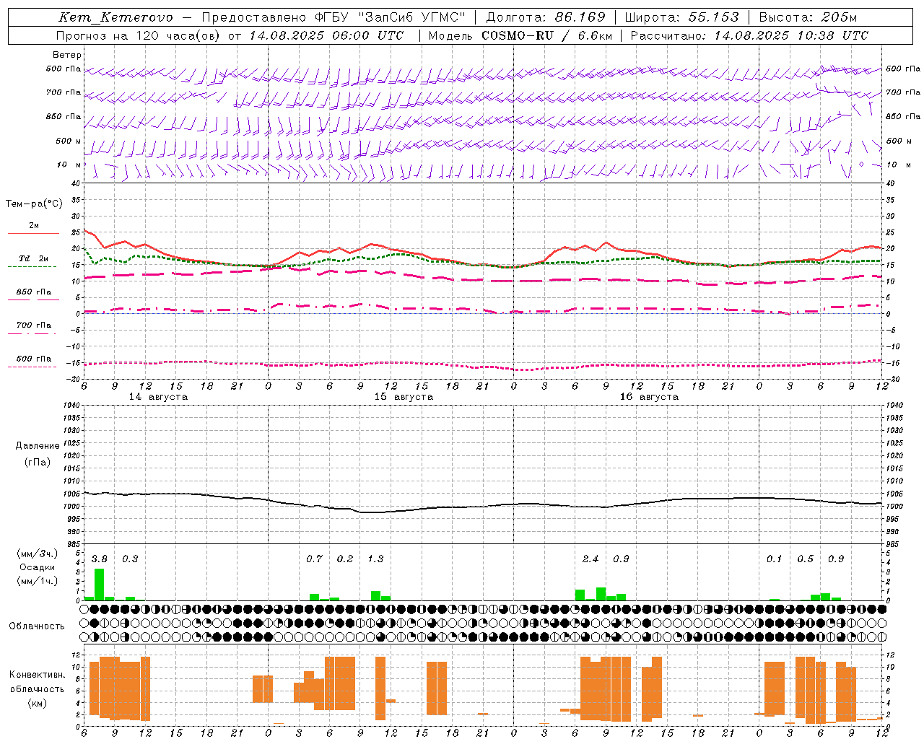Viewport: 924px width, 739px height.
Task: Click the "1.3" precipitation total value
Action: 375,559
